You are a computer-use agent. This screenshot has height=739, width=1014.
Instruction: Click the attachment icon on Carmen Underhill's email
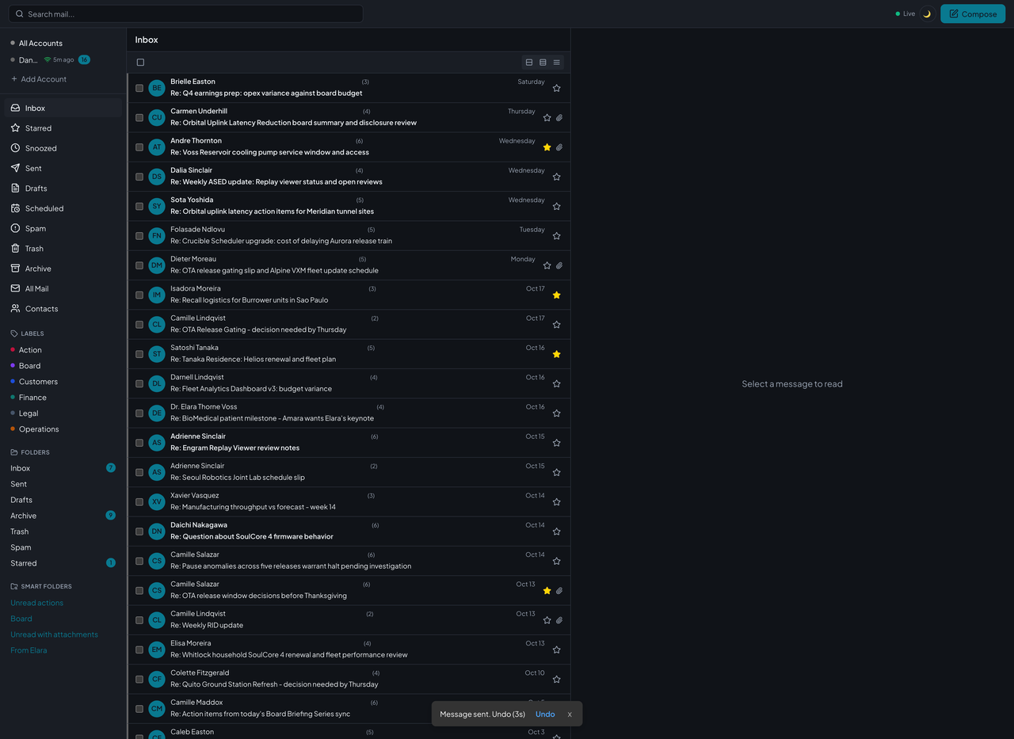click(x=559, y=118)
